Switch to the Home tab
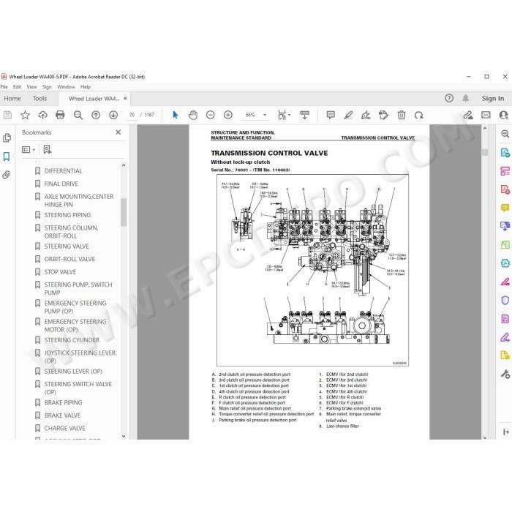This screenshot has height=512, width=512. [12, 98]
